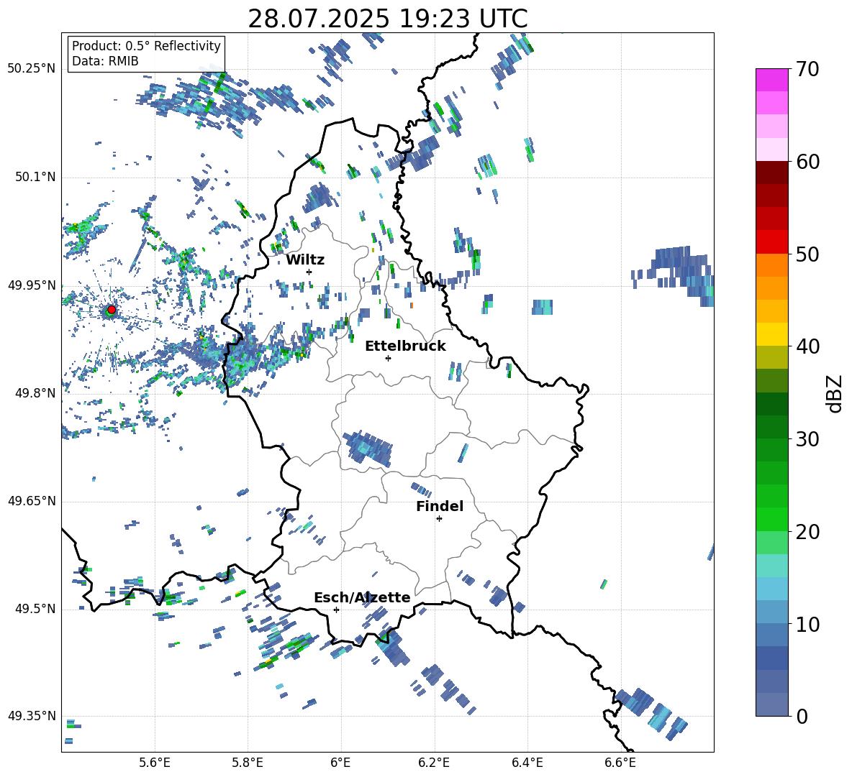Screen dimensions: 852x777
Task: Click the dBZ colorbar axis label
Action: click(834, 393)
